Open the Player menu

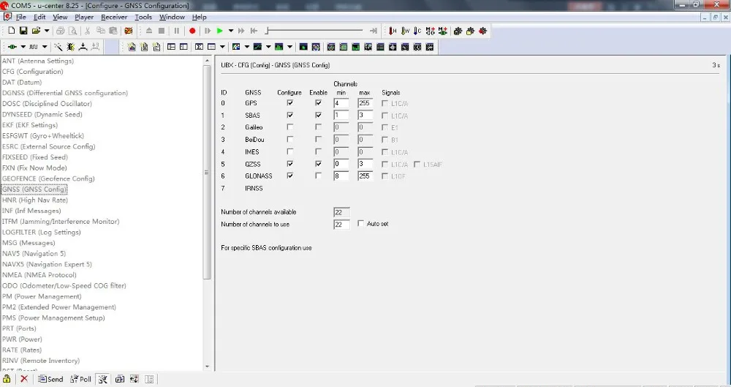tap(84, 17)
